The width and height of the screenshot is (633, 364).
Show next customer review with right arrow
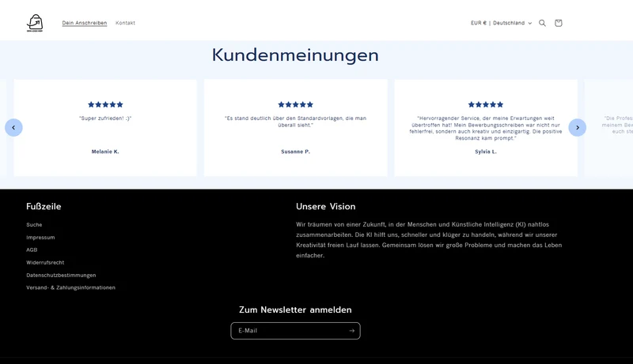click(x=578, y=128)
